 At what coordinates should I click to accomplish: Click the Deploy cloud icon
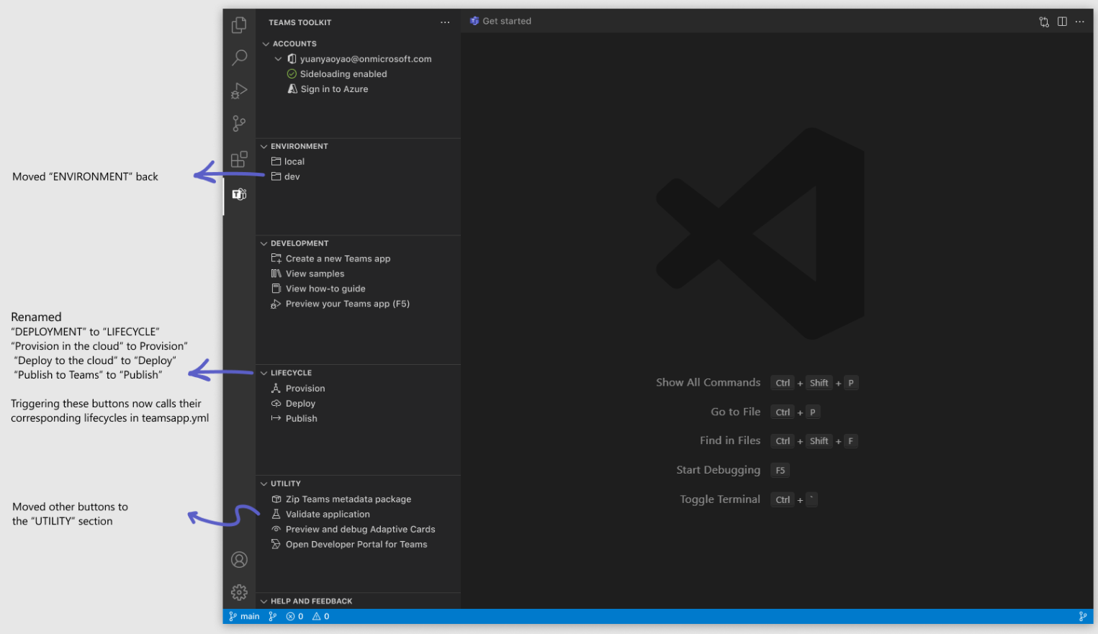pyautogui.click(x=276, y=403)
